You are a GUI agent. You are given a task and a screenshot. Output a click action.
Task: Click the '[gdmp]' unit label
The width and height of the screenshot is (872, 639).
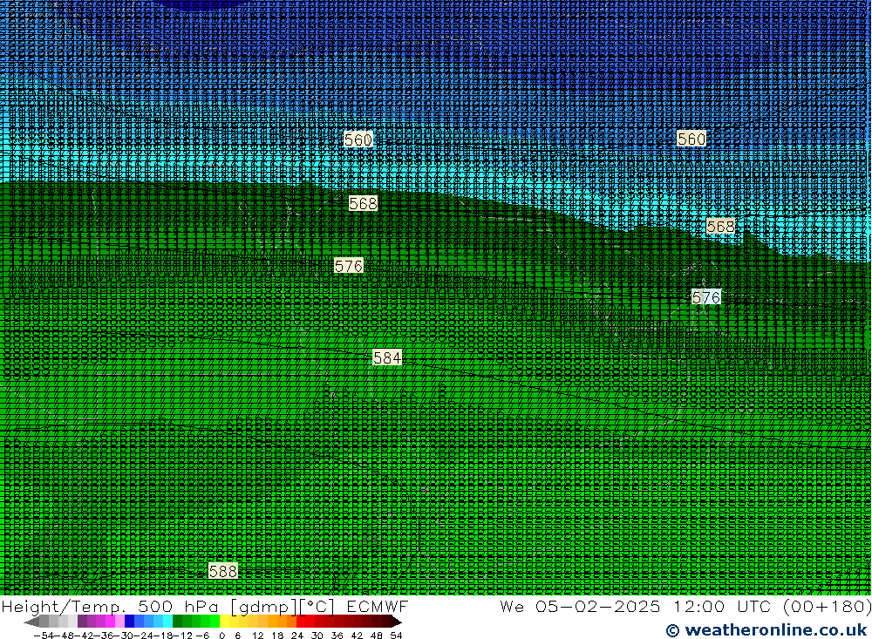(x=264, y=607)
